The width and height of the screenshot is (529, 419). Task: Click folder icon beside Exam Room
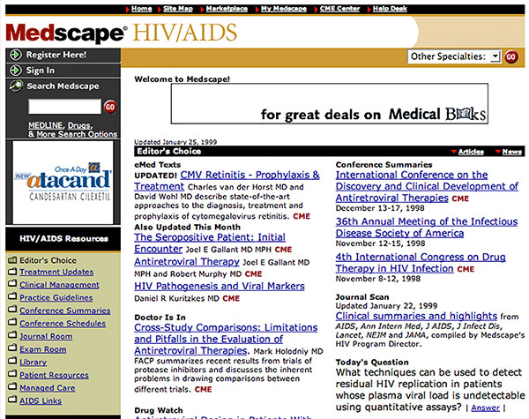coord(12,348)
